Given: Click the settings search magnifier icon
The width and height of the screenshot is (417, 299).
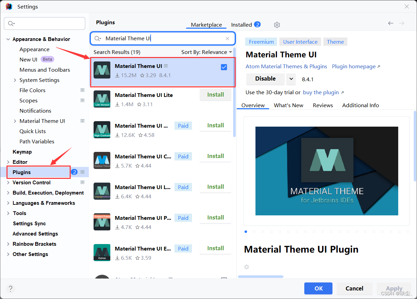Looking at the screenshot, I should click(x=11, y=24).
